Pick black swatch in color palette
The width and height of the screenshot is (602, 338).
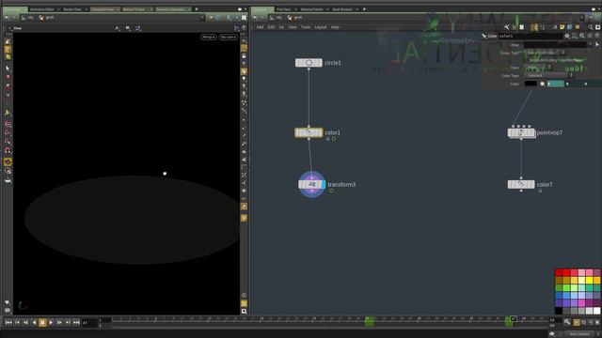[559, 311]
